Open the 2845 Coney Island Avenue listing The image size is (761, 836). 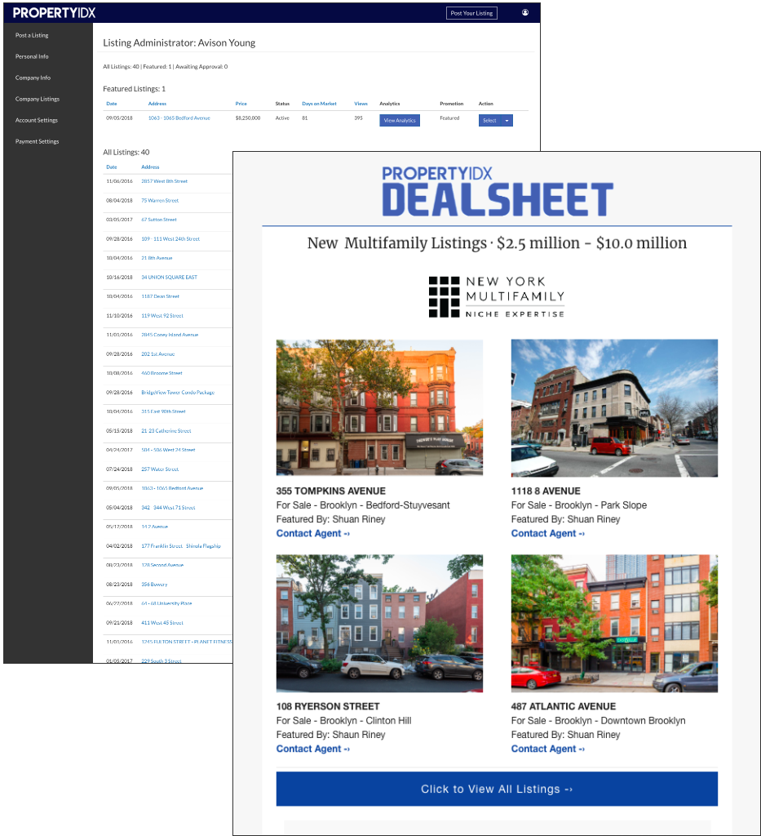click(x=170, y=335)
